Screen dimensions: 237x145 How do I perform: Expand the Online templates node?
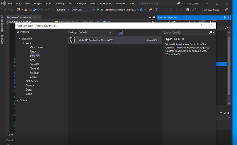(x=17, y=100)
